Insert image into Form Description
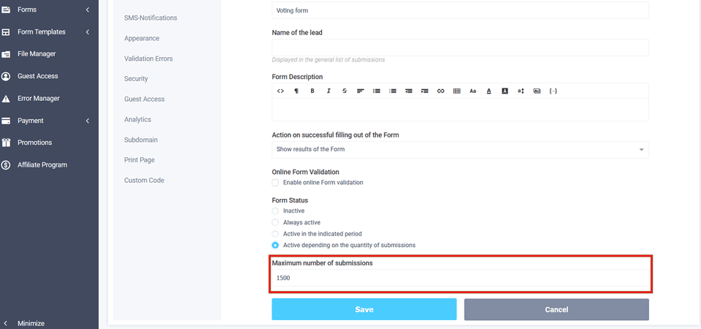 click(537, 91)
